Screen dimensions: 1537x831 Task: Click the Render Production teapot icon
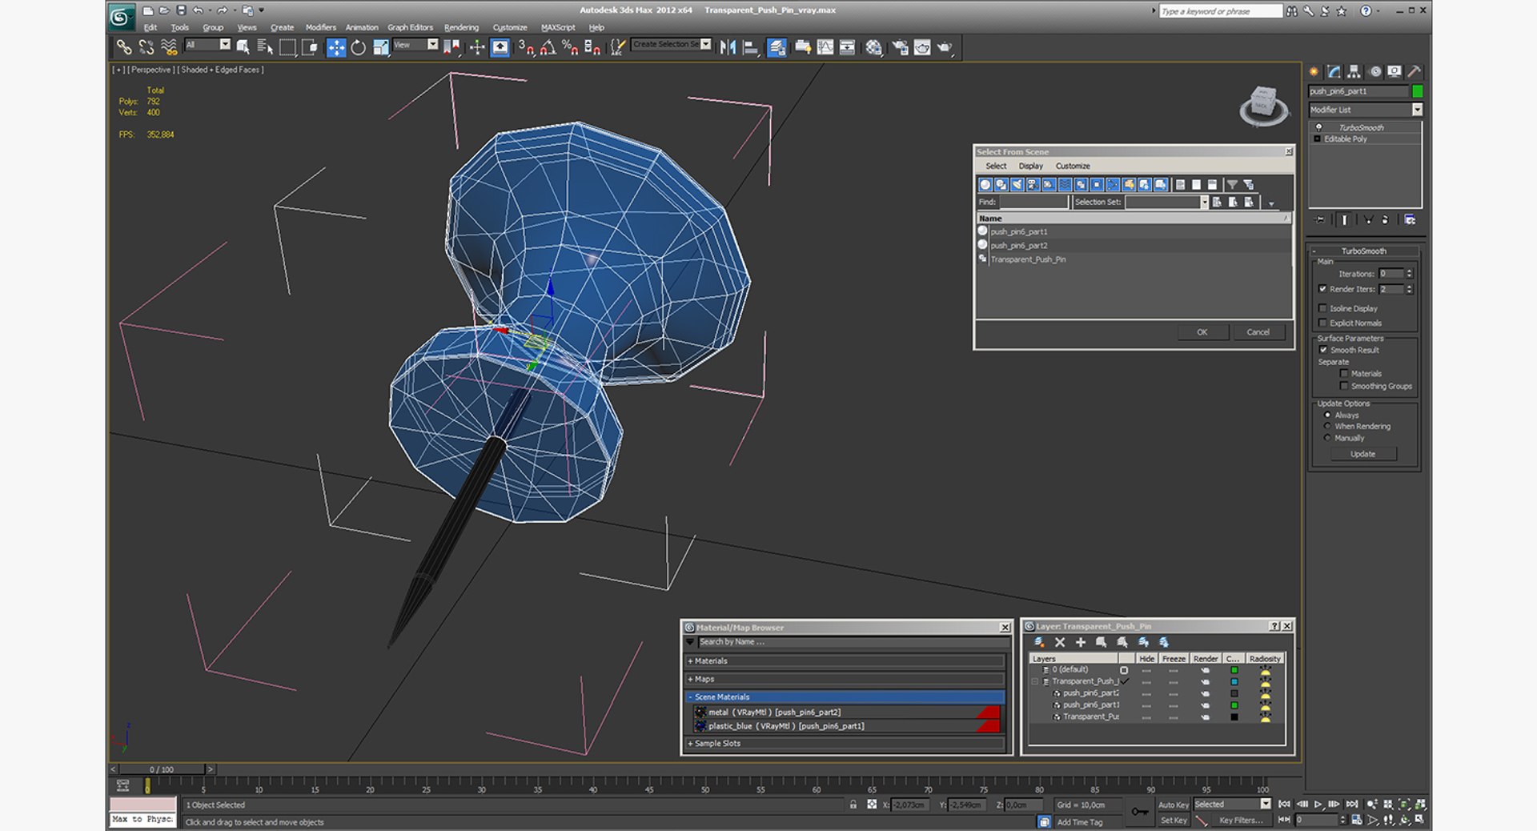(x=945, y=48)
